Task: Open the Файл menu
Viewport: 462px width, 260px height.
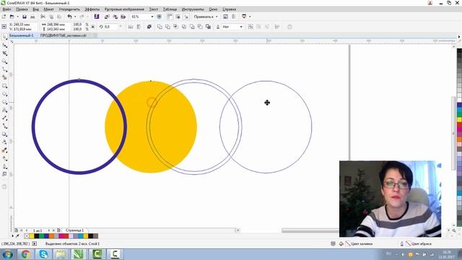Action: click(x=6, y=9)
